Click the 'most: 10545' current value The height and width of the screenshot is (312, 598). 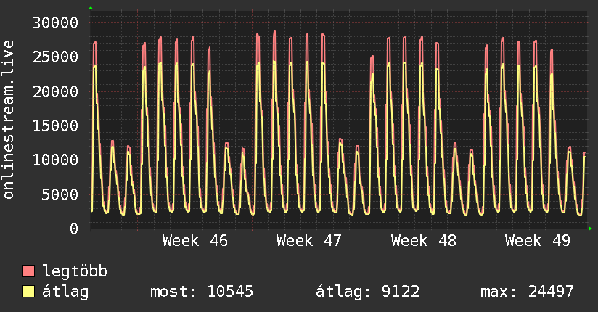(201, 292)
